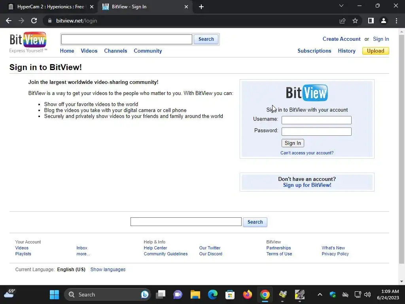Open the Videos navigation link

(x=89, y=51)
